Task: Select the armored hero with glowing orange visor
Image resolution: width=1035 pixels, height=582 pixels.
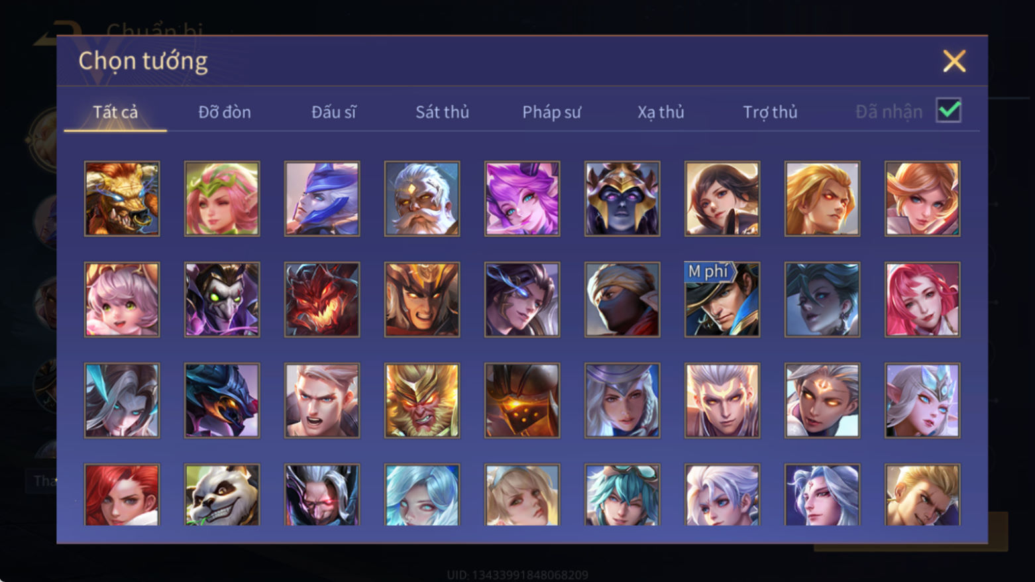Action: click(522, 400)
